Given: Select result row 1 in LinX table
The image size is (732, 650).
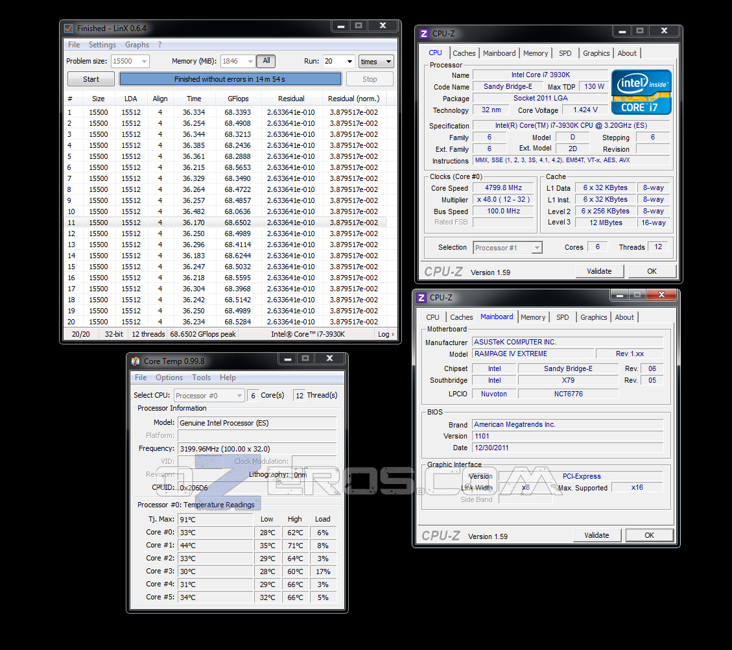Looking at the screenshot, I should 225,112.
